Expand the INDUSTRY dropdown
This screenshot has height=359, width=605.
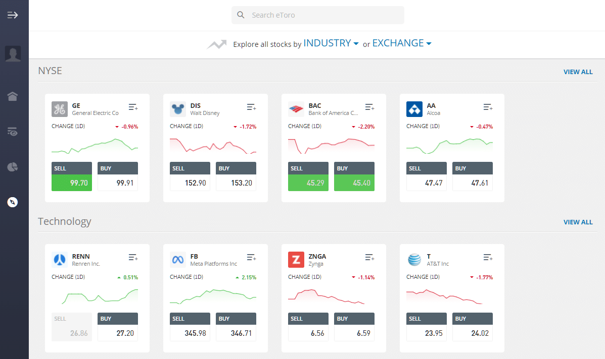[x=331, y=43]
